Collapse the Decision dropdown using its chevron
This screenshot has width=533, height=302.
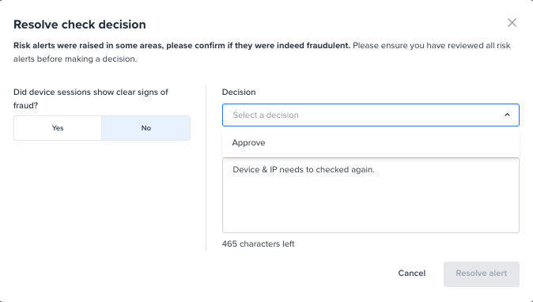point(507,115)
